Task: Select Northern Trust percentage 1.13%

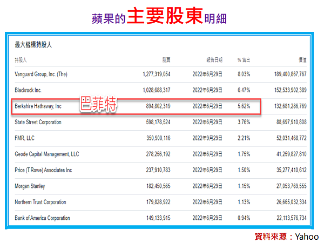Action: pyautogui.click(x=244, y=202)
